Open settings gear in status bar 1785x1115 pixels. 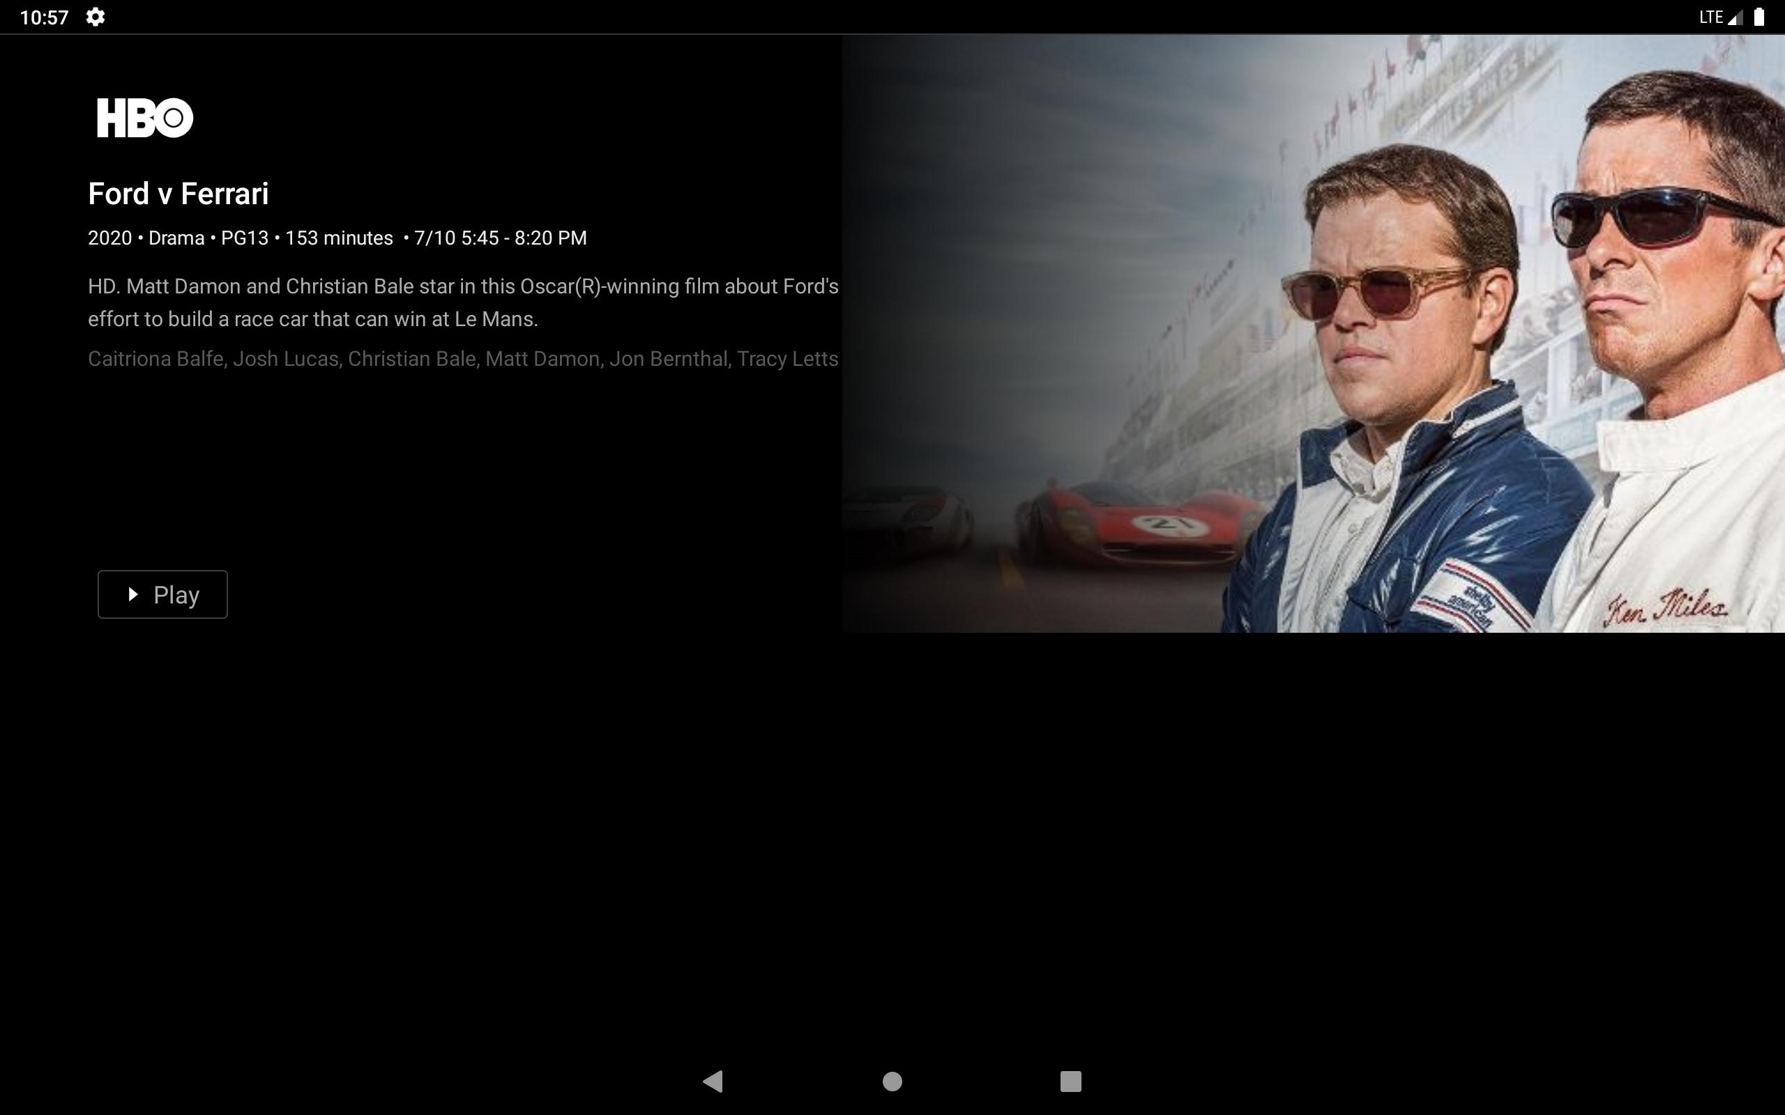[x=95, y=17]
